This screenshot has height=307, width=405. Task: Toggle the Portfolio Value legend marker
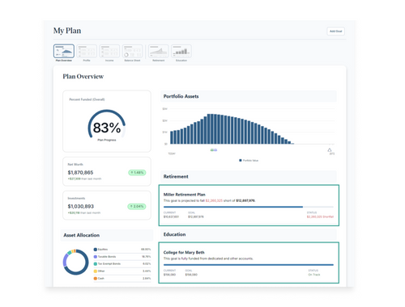click(241, 161)
